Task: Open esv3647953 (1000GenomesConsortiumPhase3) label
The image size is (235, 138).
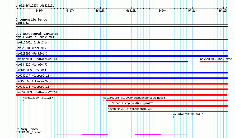Action: tap(135, 98)
